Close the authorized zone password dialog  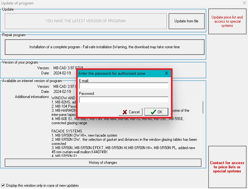(166, 73)
